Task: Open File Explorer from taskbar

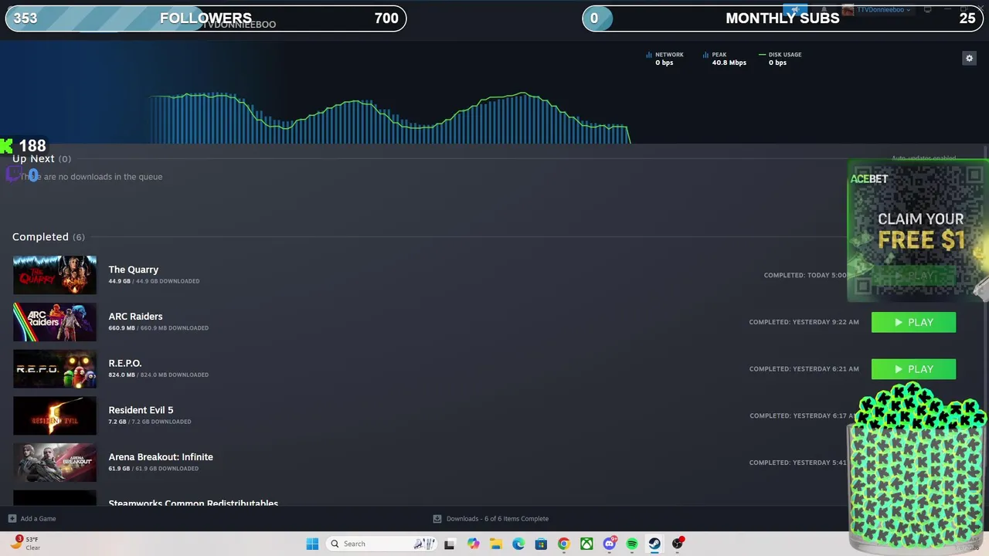Action: point(496,544)
